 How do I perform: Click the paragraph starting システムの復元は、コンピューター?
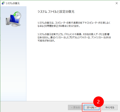[x=74, y=24]
